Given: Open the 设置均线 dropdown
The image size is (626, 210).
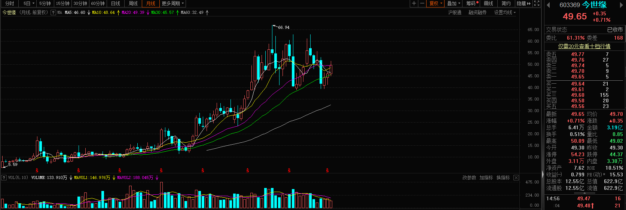Looking at the screenshot, I should pyautogui.click(x=505, y=12).
